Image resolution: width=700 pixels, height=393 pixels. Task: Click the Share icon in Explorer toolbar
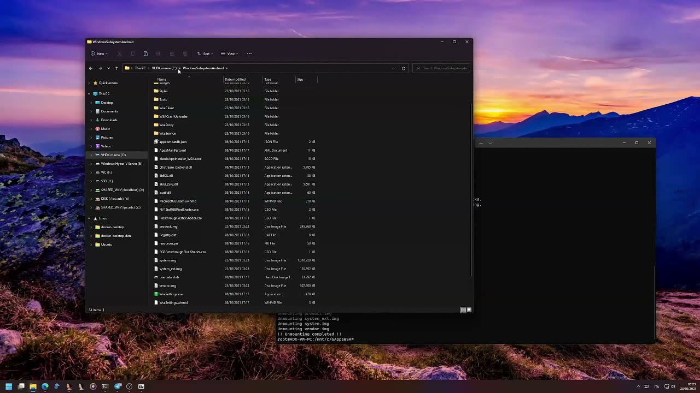[172, 53]
